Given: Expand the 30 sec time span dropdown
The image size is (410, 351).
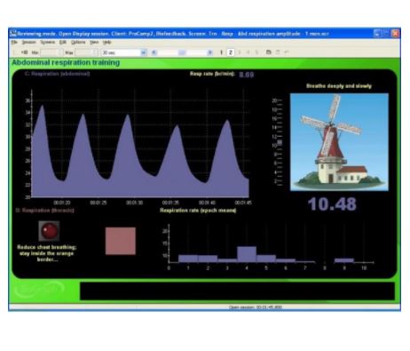Looking at the screenshot, I should [144, 52].
